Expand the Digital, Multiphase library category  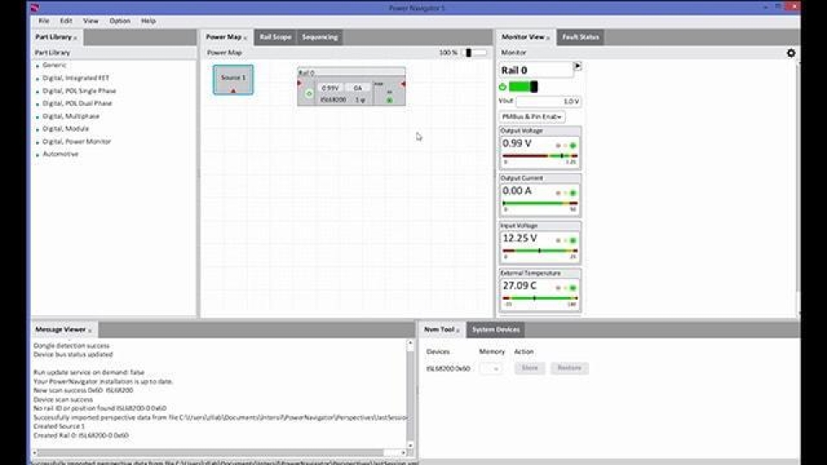71,116
